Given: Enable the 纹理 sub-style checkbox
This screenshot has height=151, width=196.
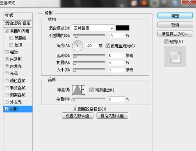Looking at the screenshot, I should tap(11, 45).
